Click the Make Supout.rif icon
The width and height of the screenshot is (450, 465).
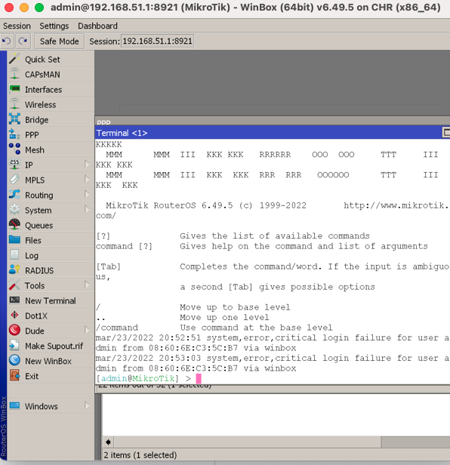14,346
